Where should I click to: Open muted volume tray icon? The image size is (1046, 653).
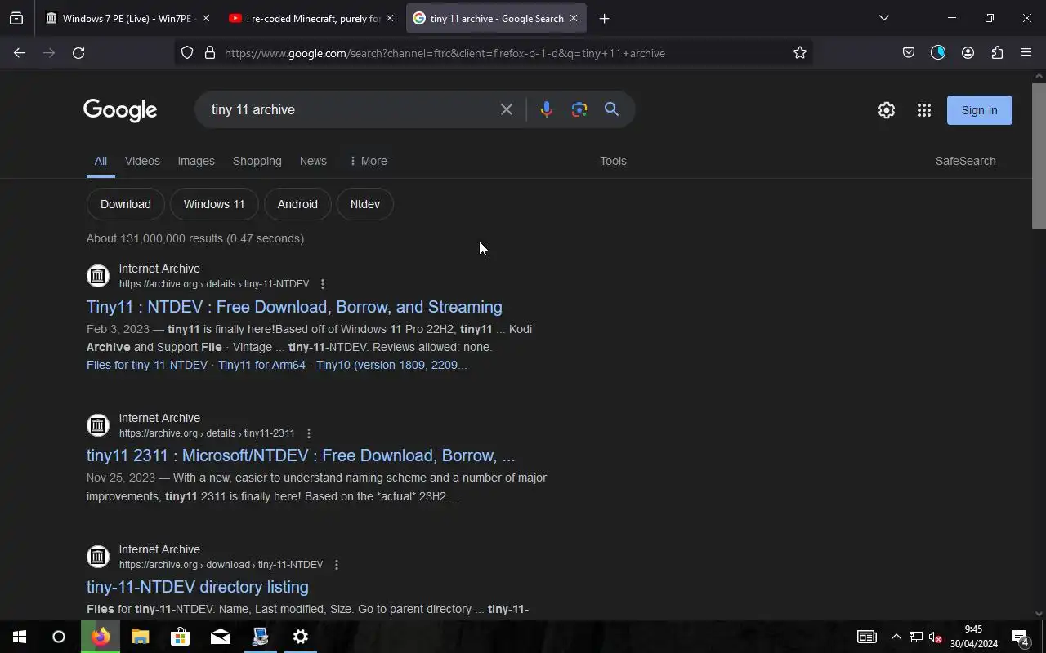point(936,637)
